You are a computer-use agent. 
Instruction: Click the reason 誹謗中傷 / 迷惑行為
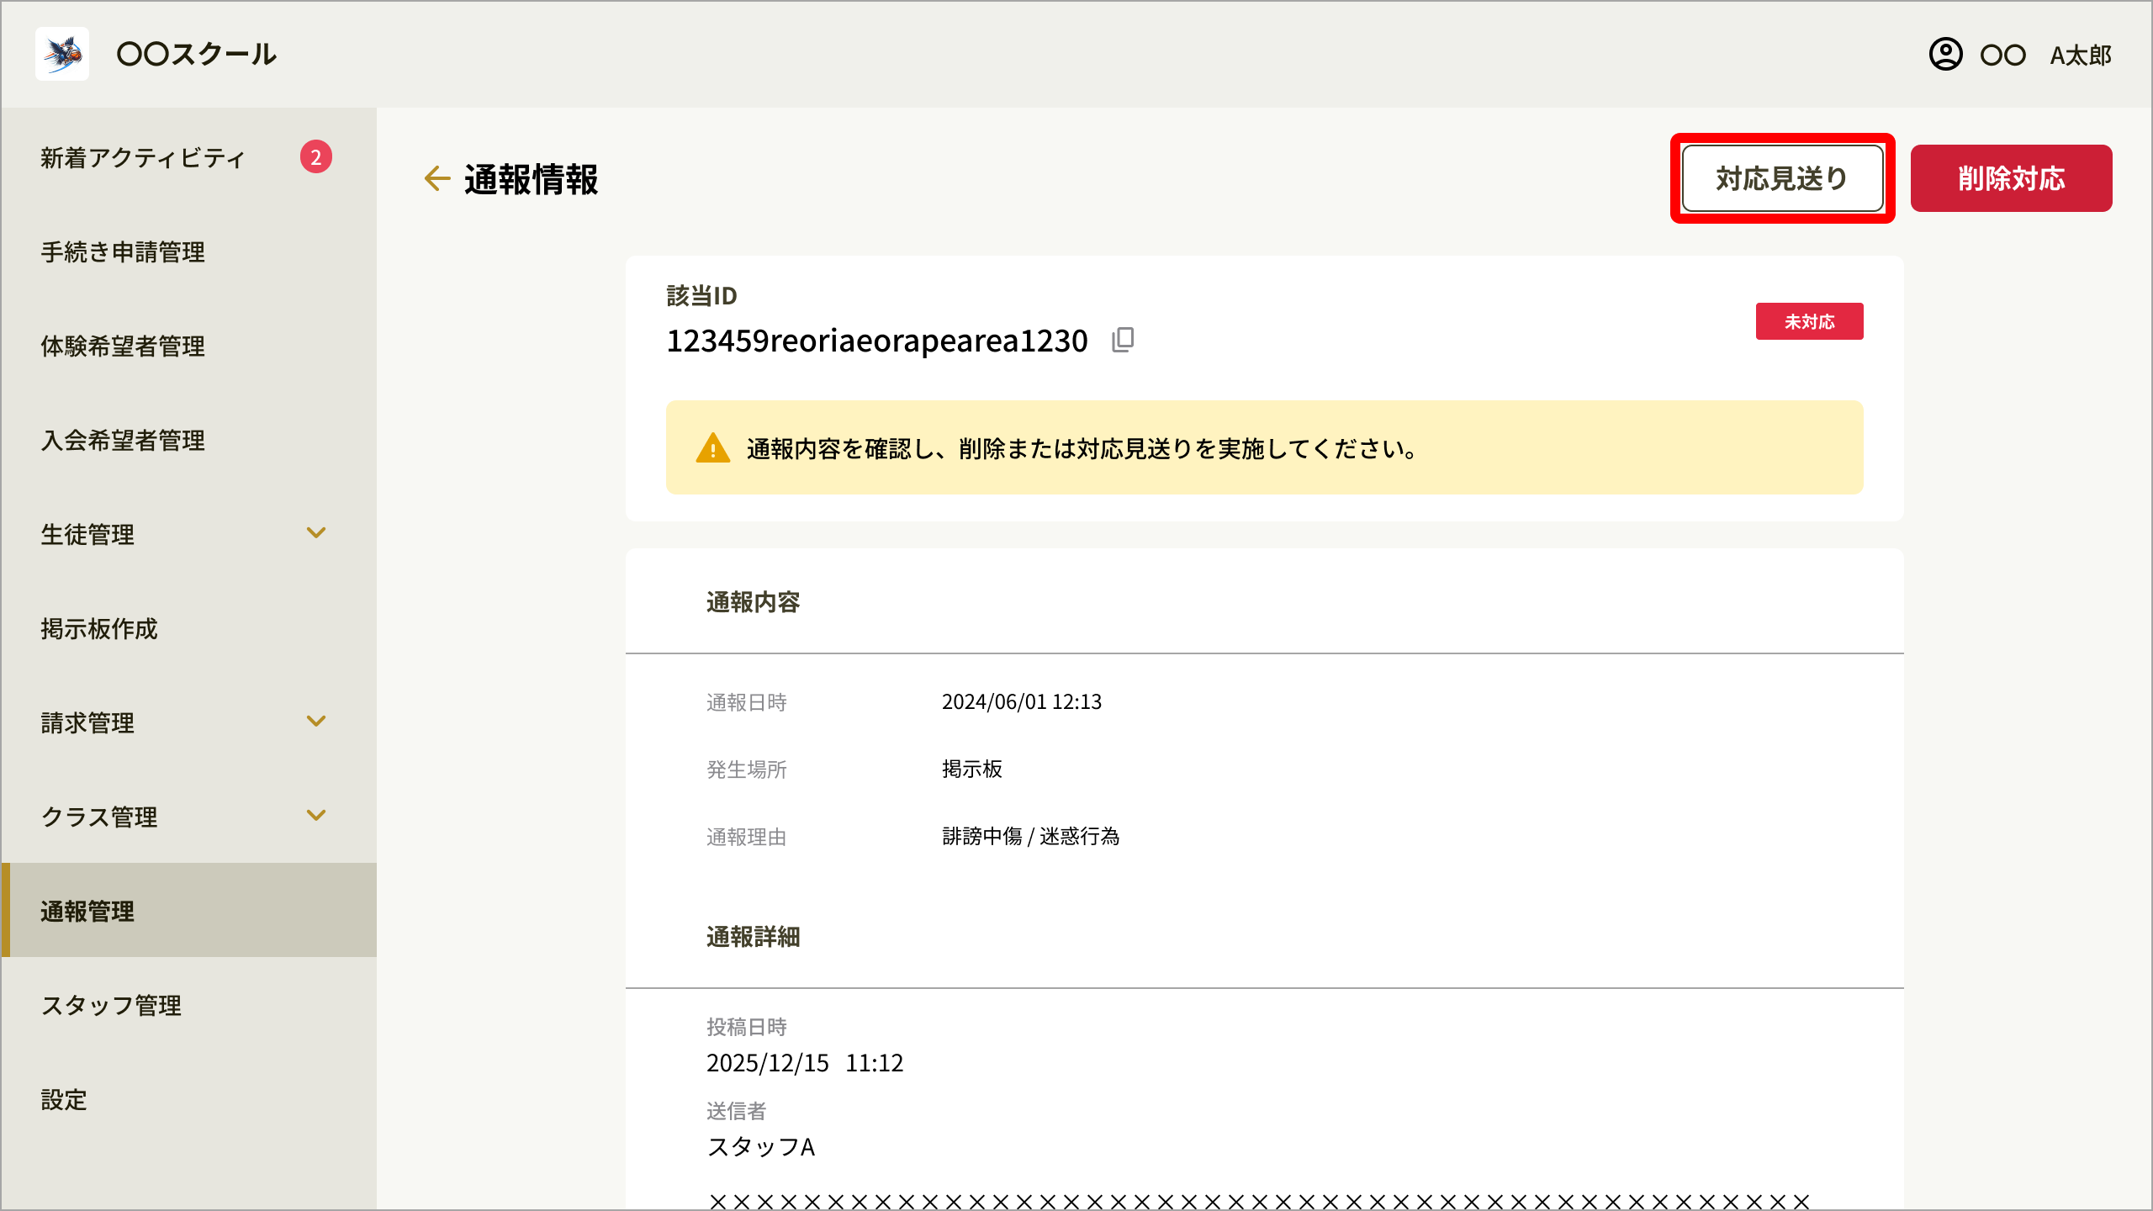click(1031, 836)
